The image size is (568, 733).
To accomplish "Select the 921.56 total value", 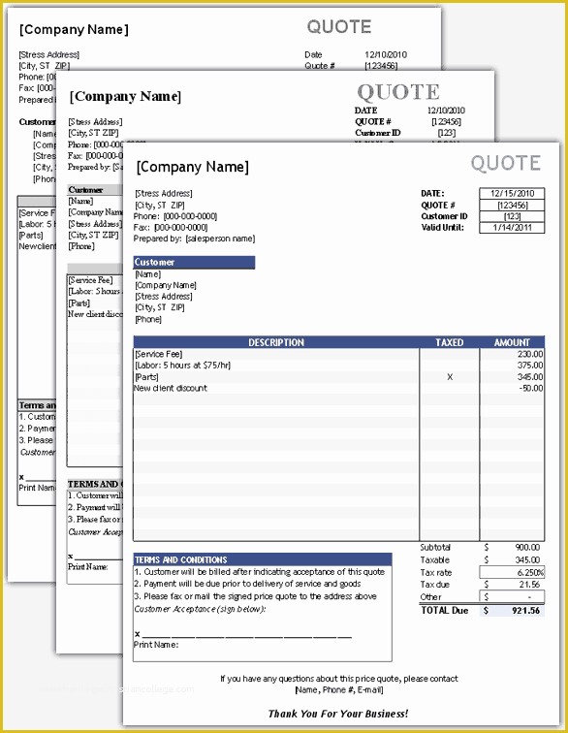I will click(526, 611).
